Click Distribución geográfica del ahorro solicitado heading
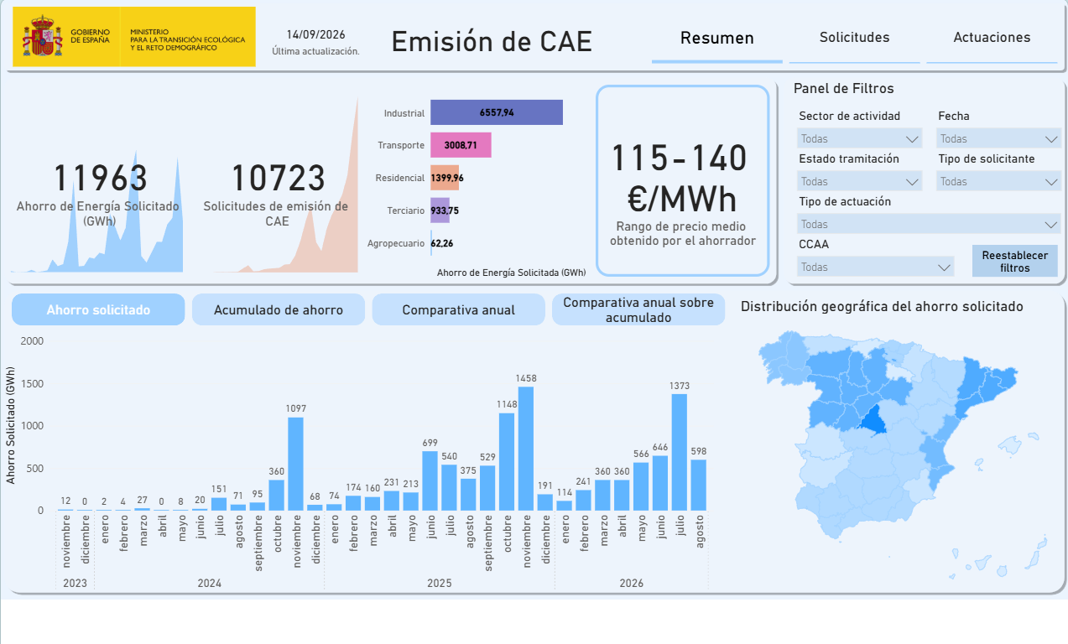Viewport: 1068px width, 644px height. (882, 307)
